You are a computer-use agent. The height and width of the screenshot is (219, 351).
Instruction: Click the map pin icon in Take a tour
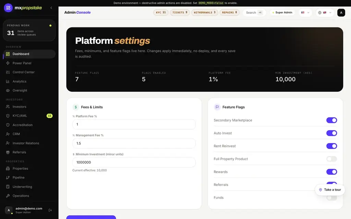click(x=320, y=190)
